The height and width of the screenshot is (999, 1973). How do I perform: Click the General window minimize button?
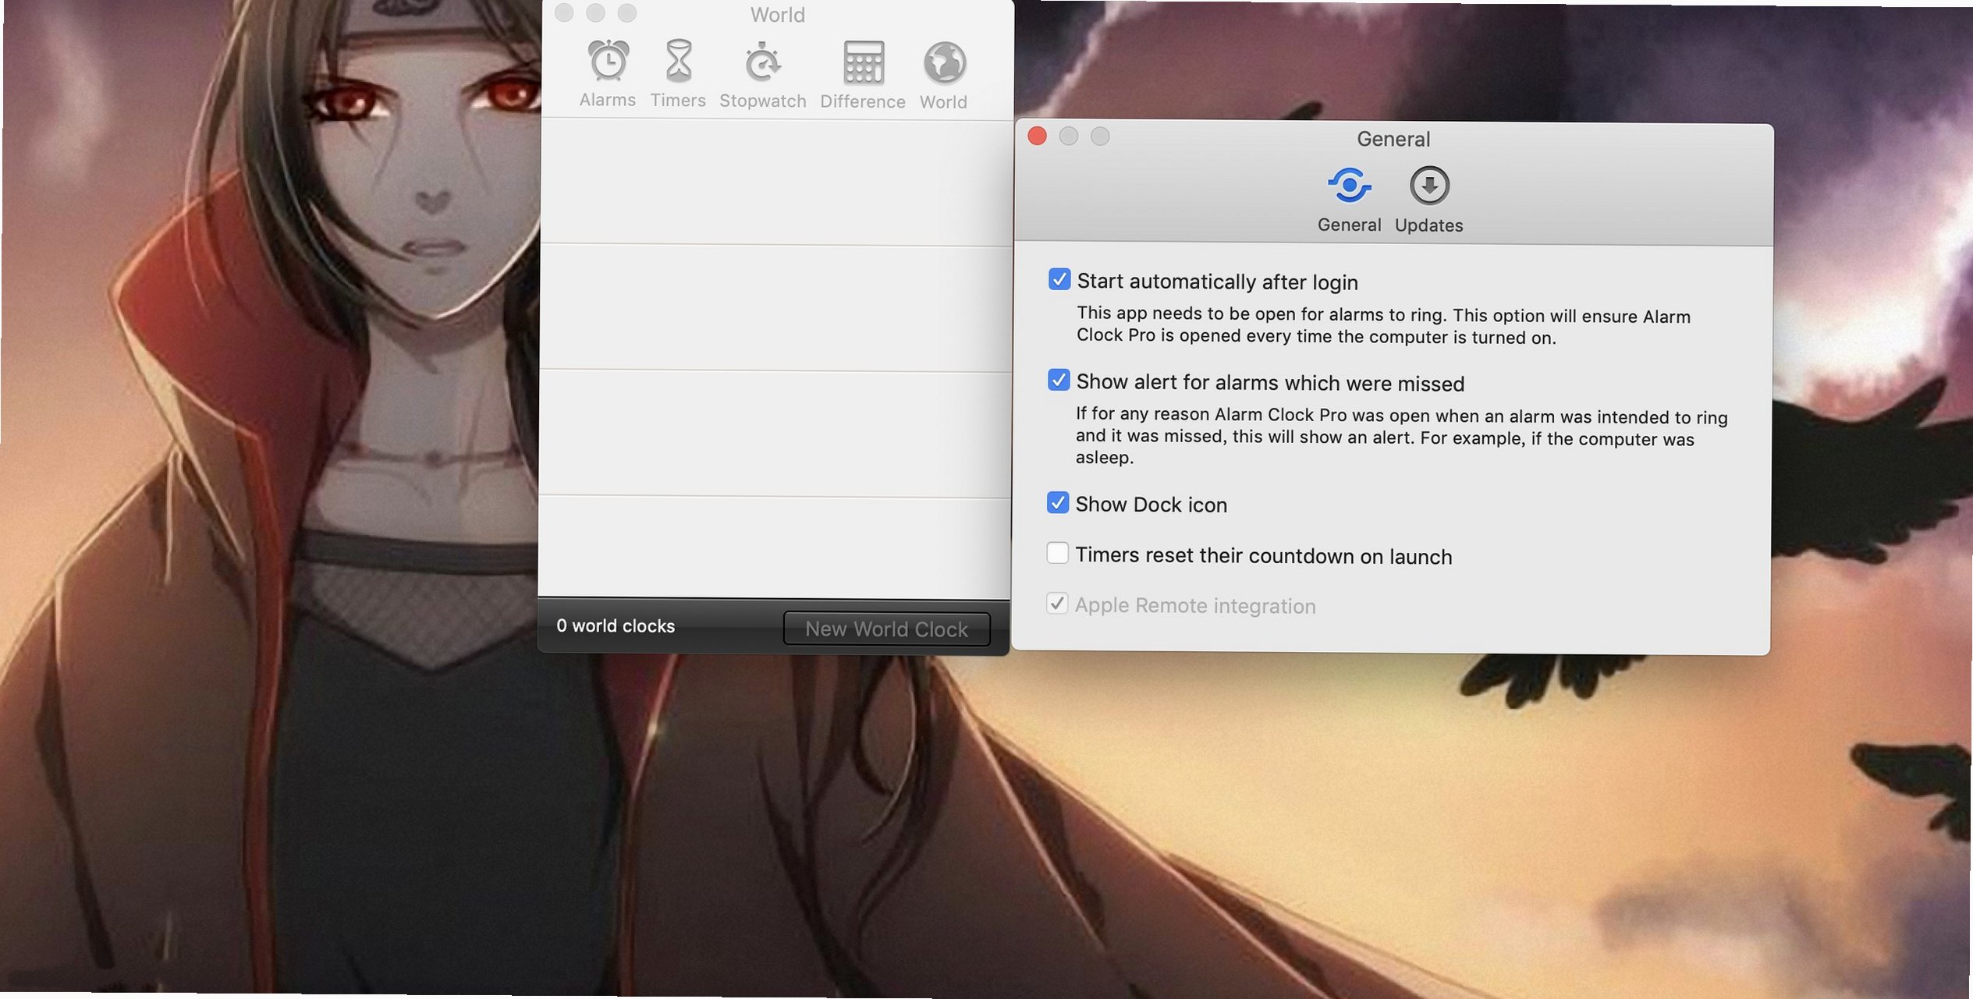1069,136
